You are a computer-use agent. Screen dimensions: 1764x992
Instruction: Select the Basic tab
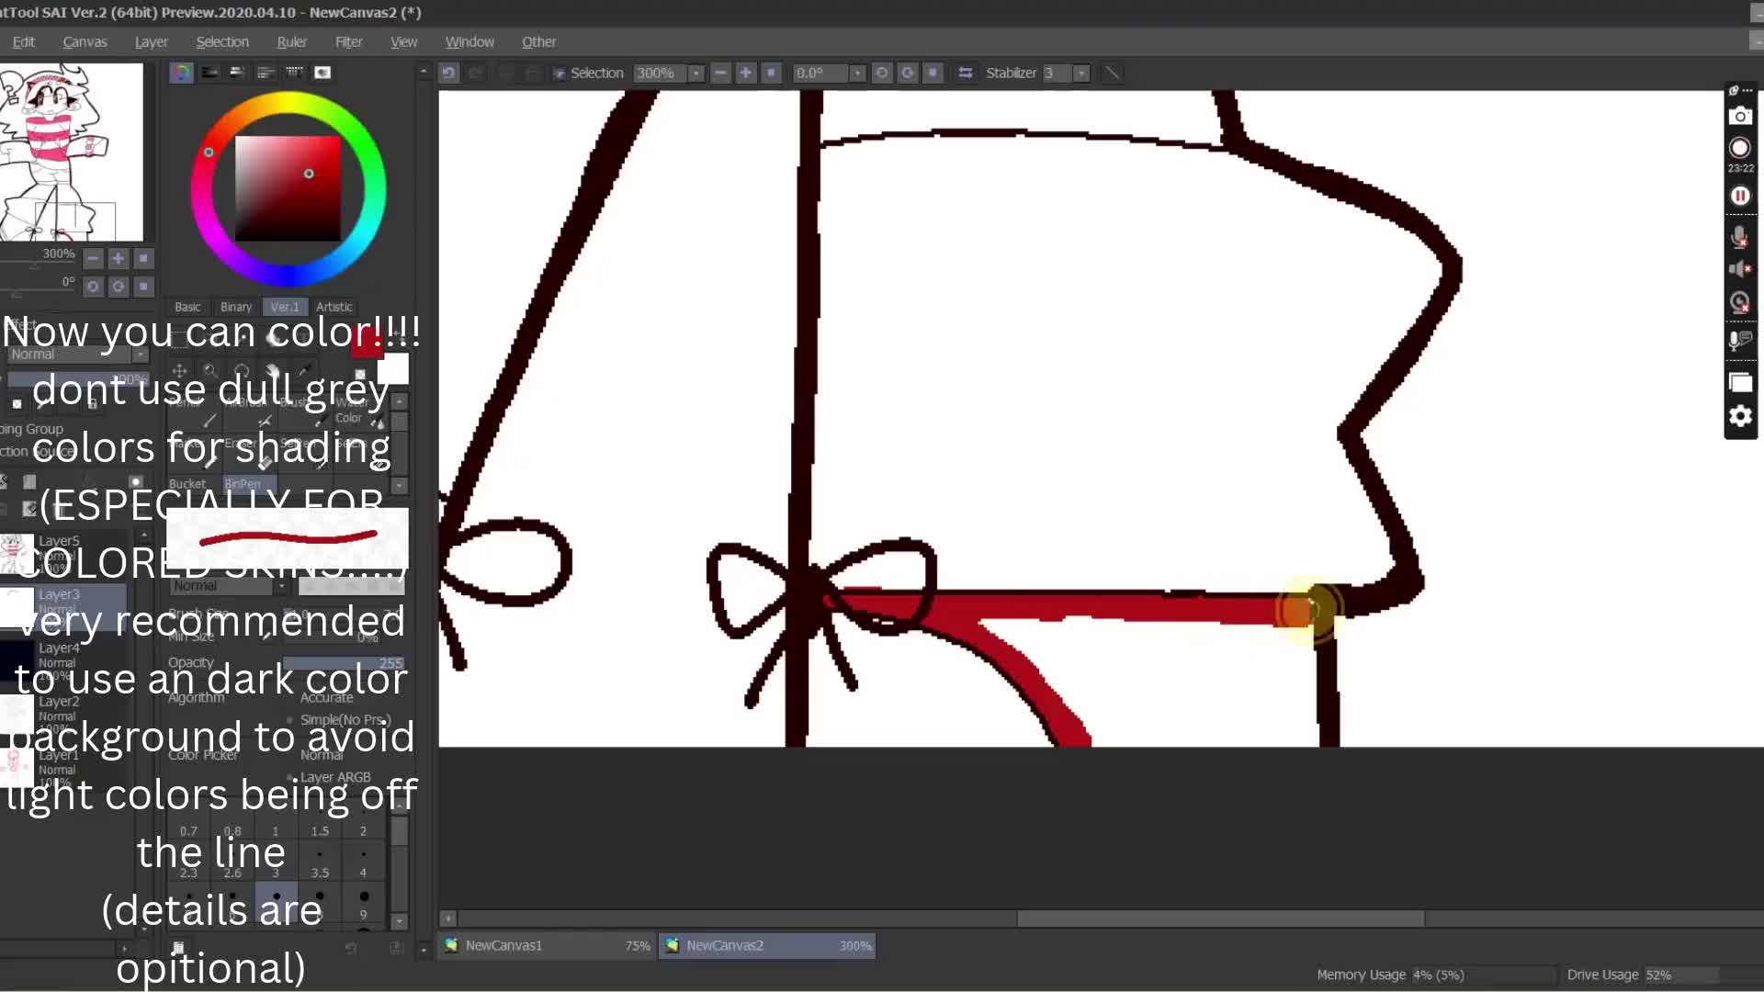[187, 307]
